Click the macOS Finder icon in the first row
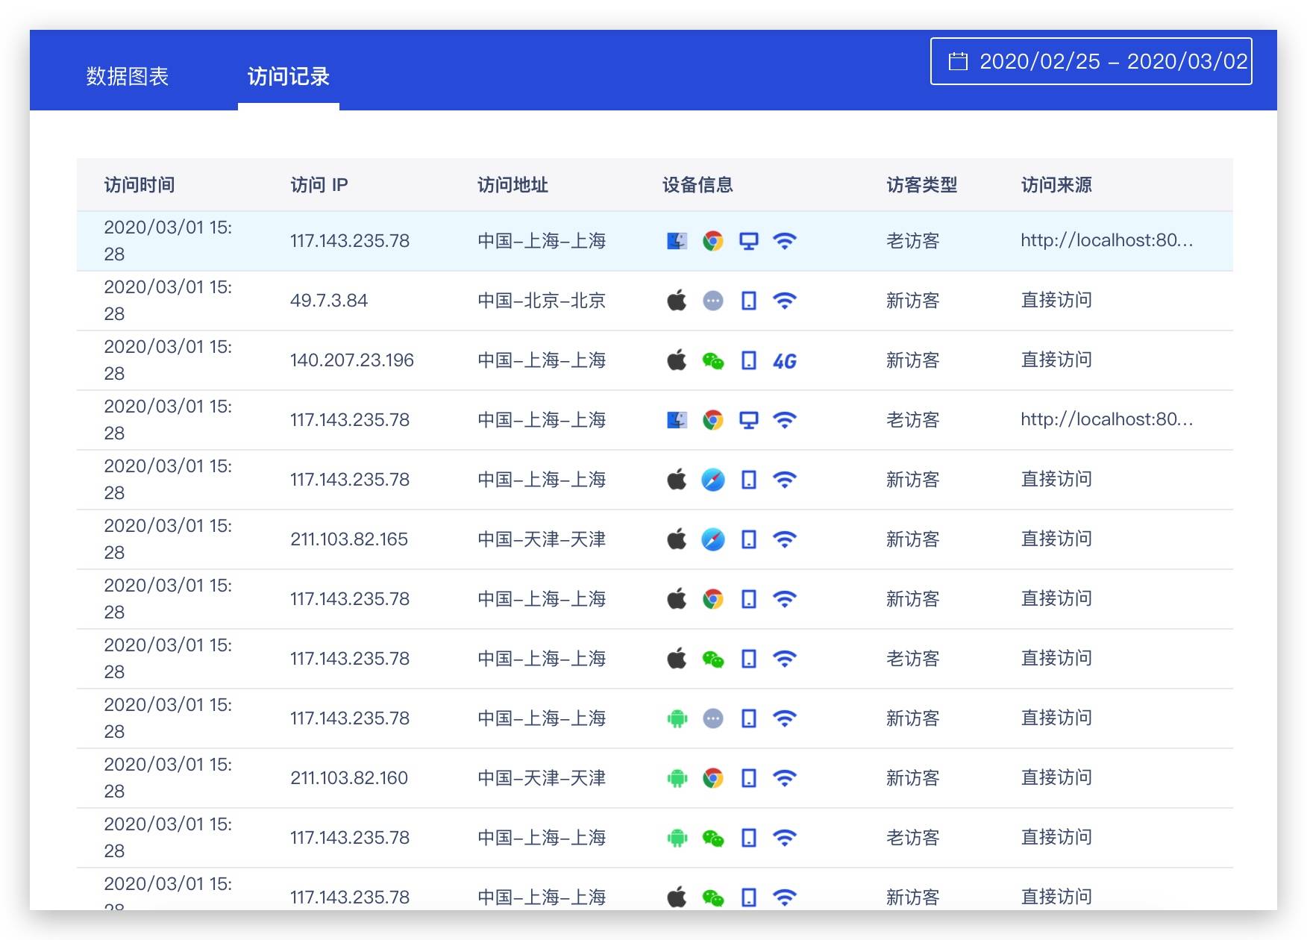1307x940 pixels. (x=677, y=241)
